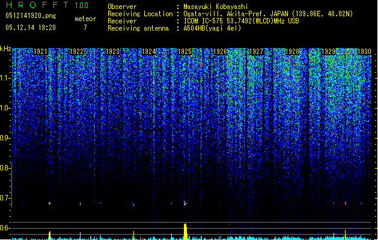Click the yellow power bar just after 1921
This screenshot has width=378, height=240.
point(50,235)
